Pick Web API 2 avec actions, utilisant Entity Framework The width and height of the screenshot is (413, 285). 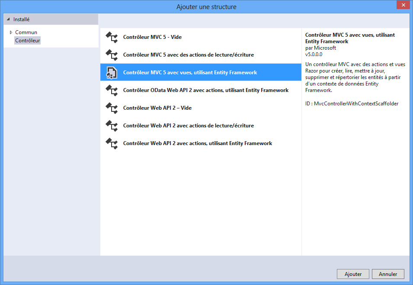(x=201, y=143)
